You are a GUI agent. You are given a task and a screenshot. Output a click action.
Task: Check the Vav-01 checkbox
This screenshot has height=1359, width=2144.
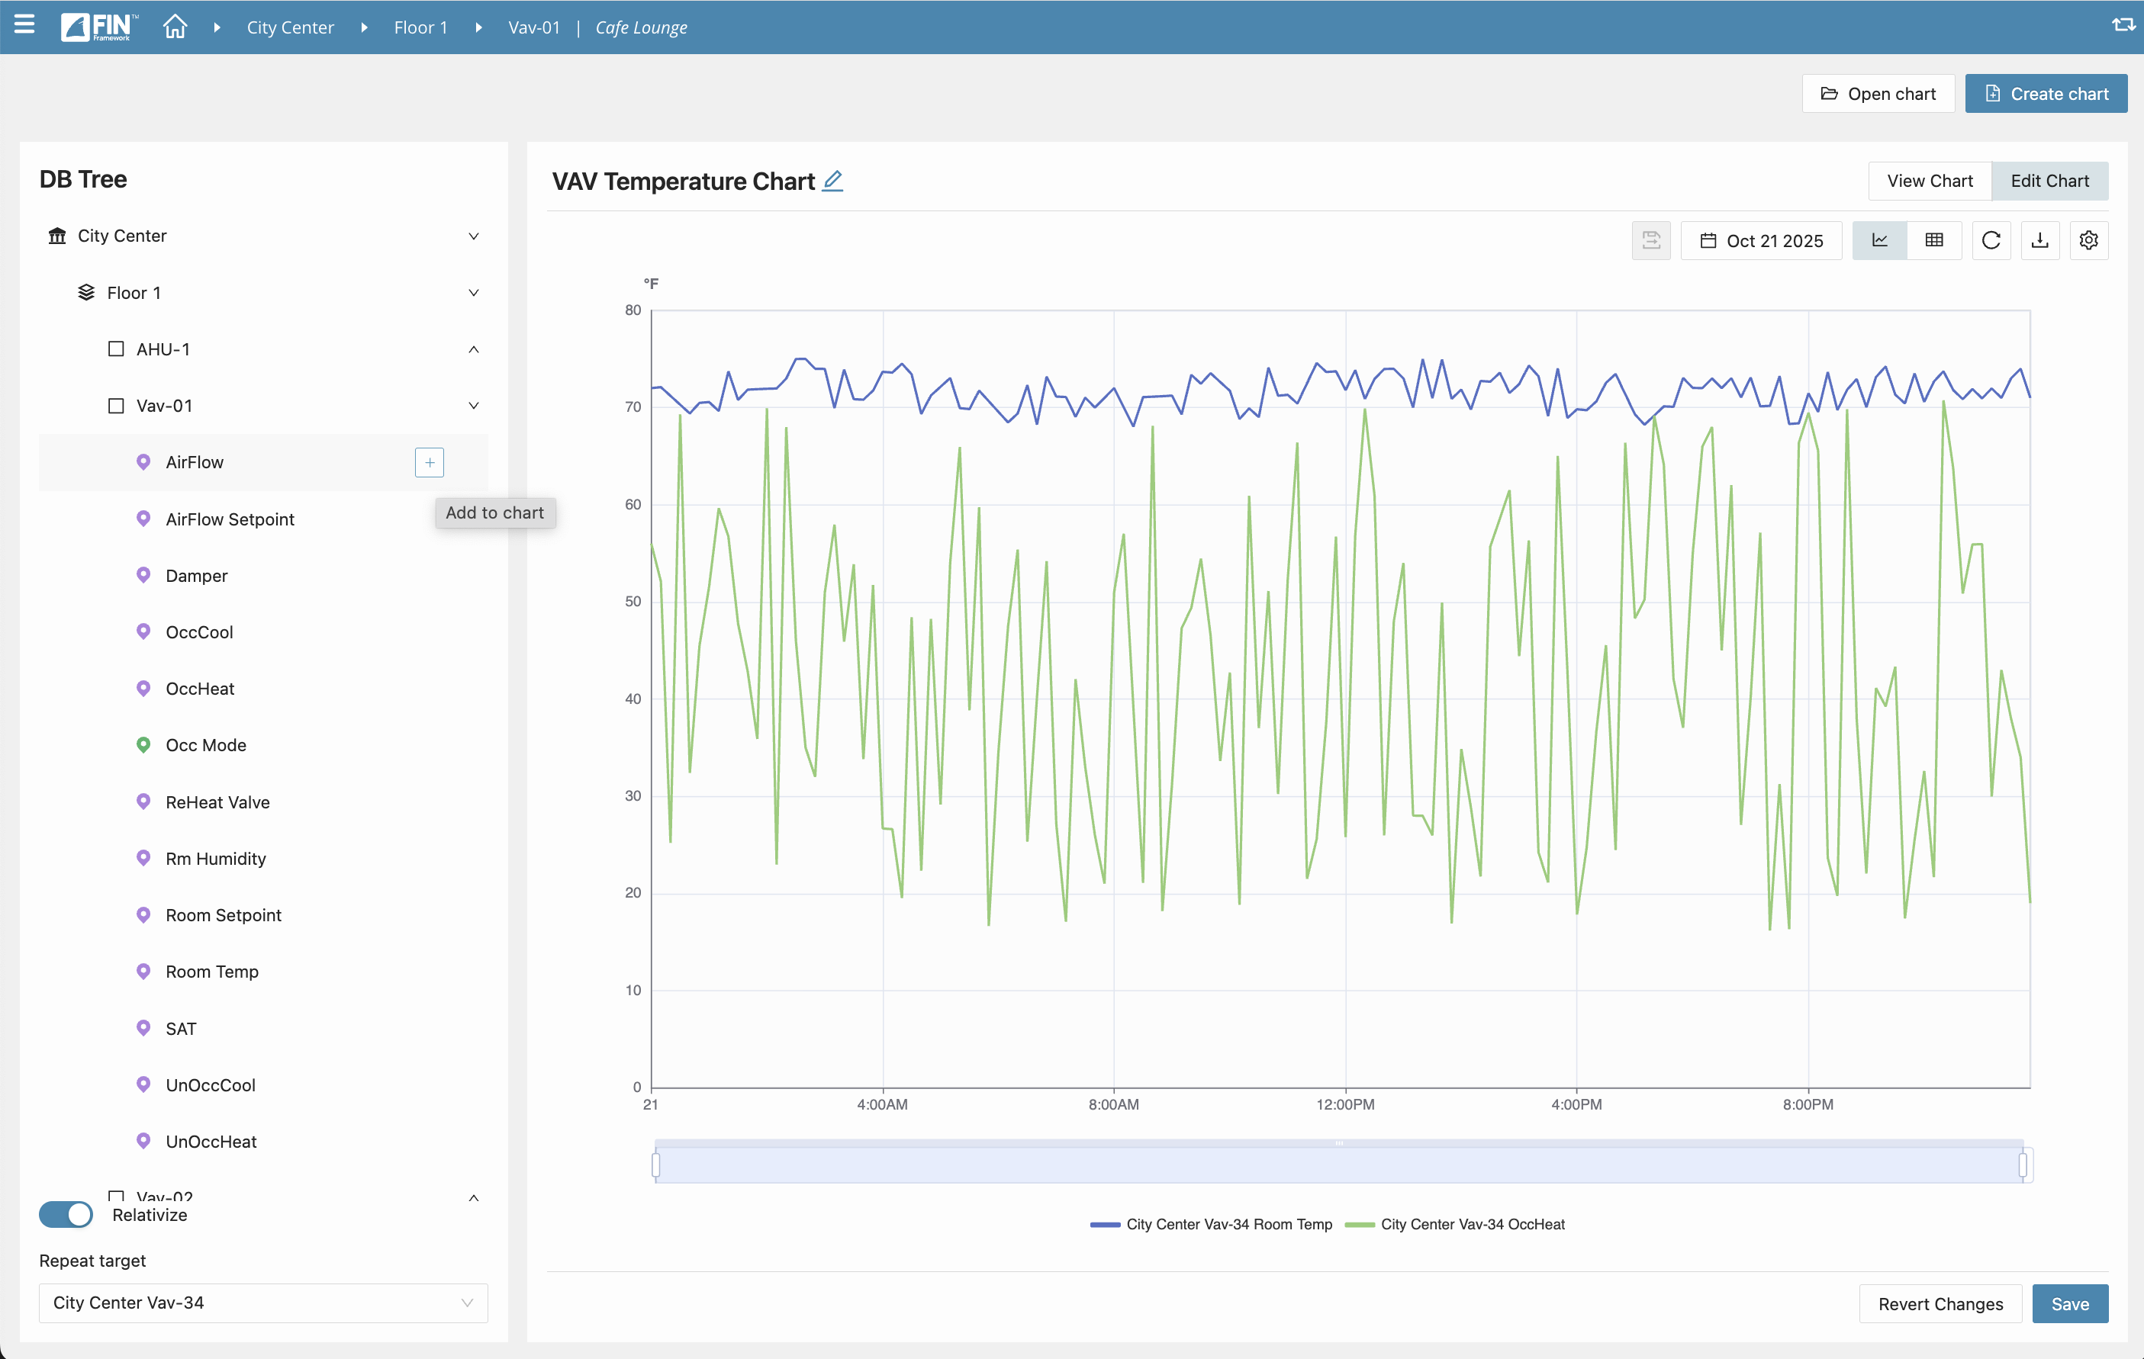pyautogui.click(x=116, y=406)
